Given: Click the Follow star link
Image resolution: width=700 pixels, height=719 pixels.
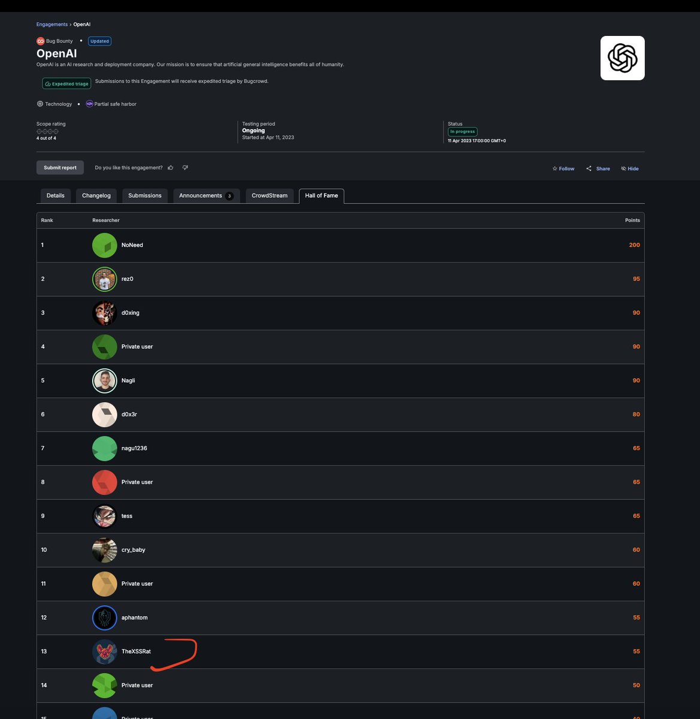Looking at the screenshot, I should point(563,169).
